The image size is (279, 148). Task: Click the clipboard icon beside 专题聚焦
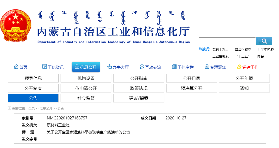(x=207, y=67)
